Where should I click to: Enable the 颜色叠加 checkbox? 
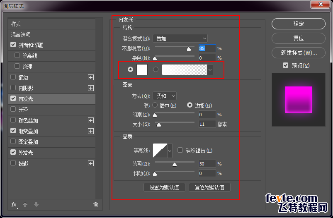pos(13,120)
